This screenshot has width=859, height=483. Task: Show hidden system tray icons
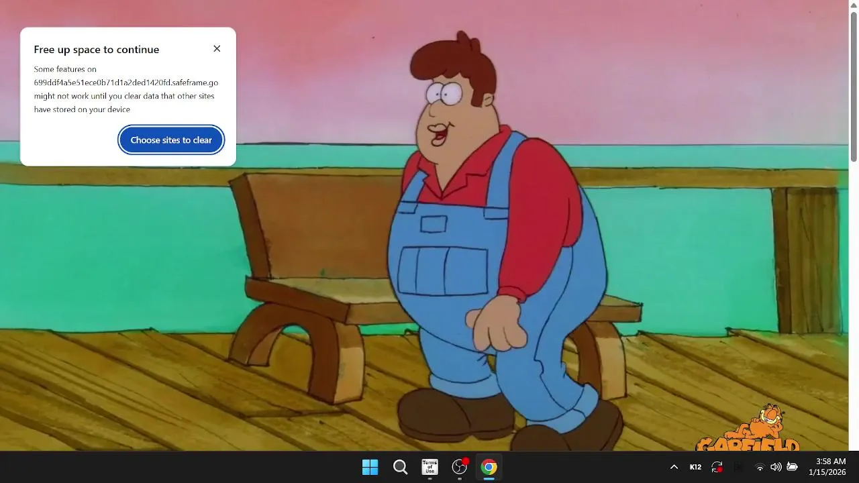click(x=674, y=467)
